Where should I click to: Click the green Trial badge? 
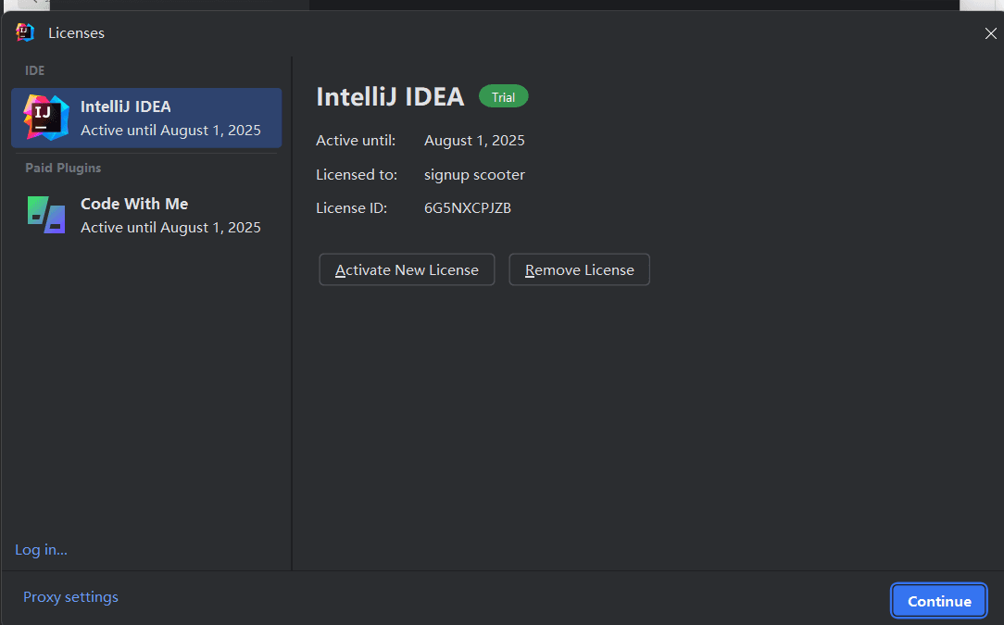point(503,97)
